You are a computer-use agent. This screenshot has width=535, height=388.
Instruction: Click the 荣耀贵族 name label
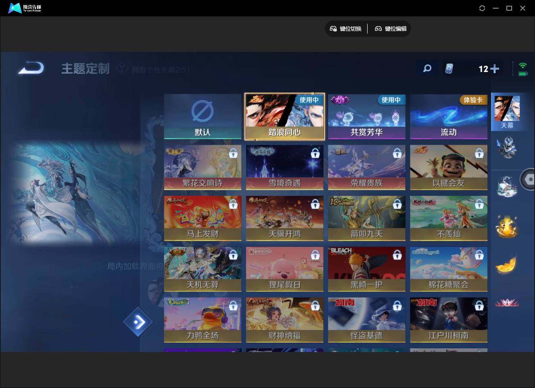pyautogui.click(x=367, y=183)
